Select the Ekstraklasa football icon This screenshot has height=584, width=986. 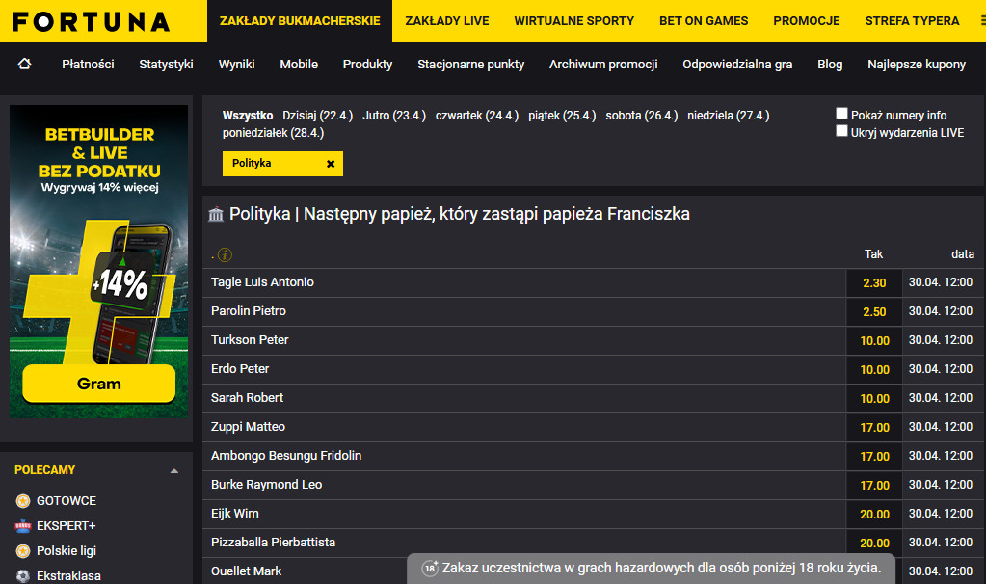pyautogui.click(x=23, y=576)
